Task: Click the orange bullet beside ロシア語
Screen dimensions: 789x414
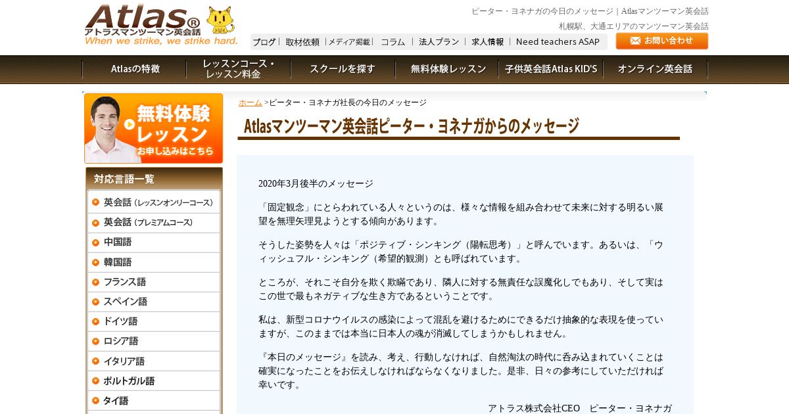Action: tap(96, 340)
